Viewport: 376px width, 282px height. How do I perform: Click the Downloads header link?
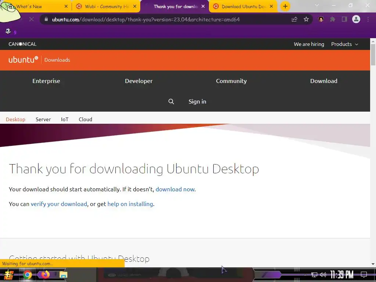pos(57,60)
